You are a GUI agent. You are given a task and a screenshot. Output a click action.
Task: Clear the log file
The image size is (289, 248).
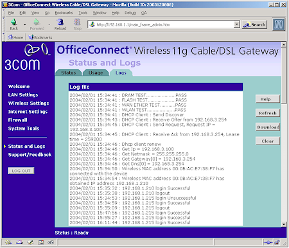click(x=268, y=141)
